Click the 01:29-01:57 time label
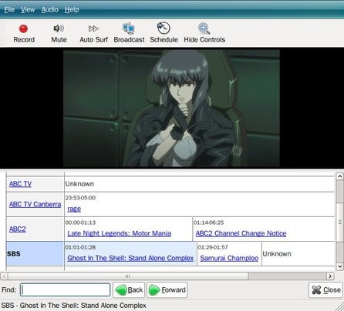This screenshot has height=311, width=344. [x=213, y=247]
